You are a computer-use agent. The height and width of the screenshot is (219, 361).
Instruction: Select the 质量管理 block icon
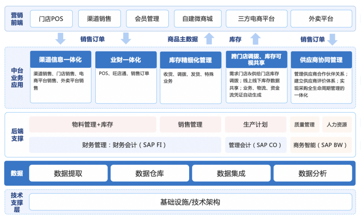click(305, 124)
